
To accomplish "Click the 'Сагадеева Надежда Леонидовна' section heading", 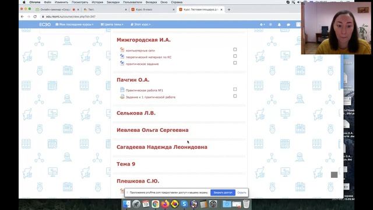I will tap(162, 147).
